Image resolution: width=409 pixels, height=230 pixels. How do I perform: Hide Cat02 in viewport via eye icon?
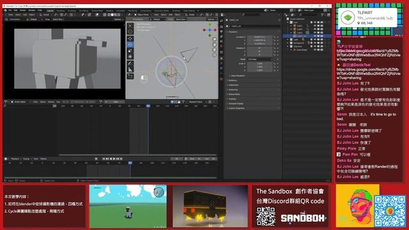(315, 29)
